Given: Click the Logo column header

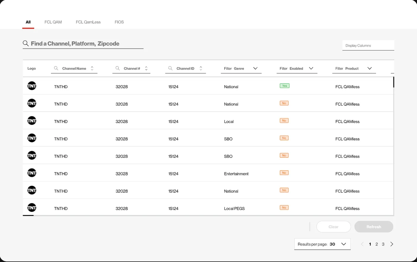Looking at the screenshot, I should coord(32,68).
